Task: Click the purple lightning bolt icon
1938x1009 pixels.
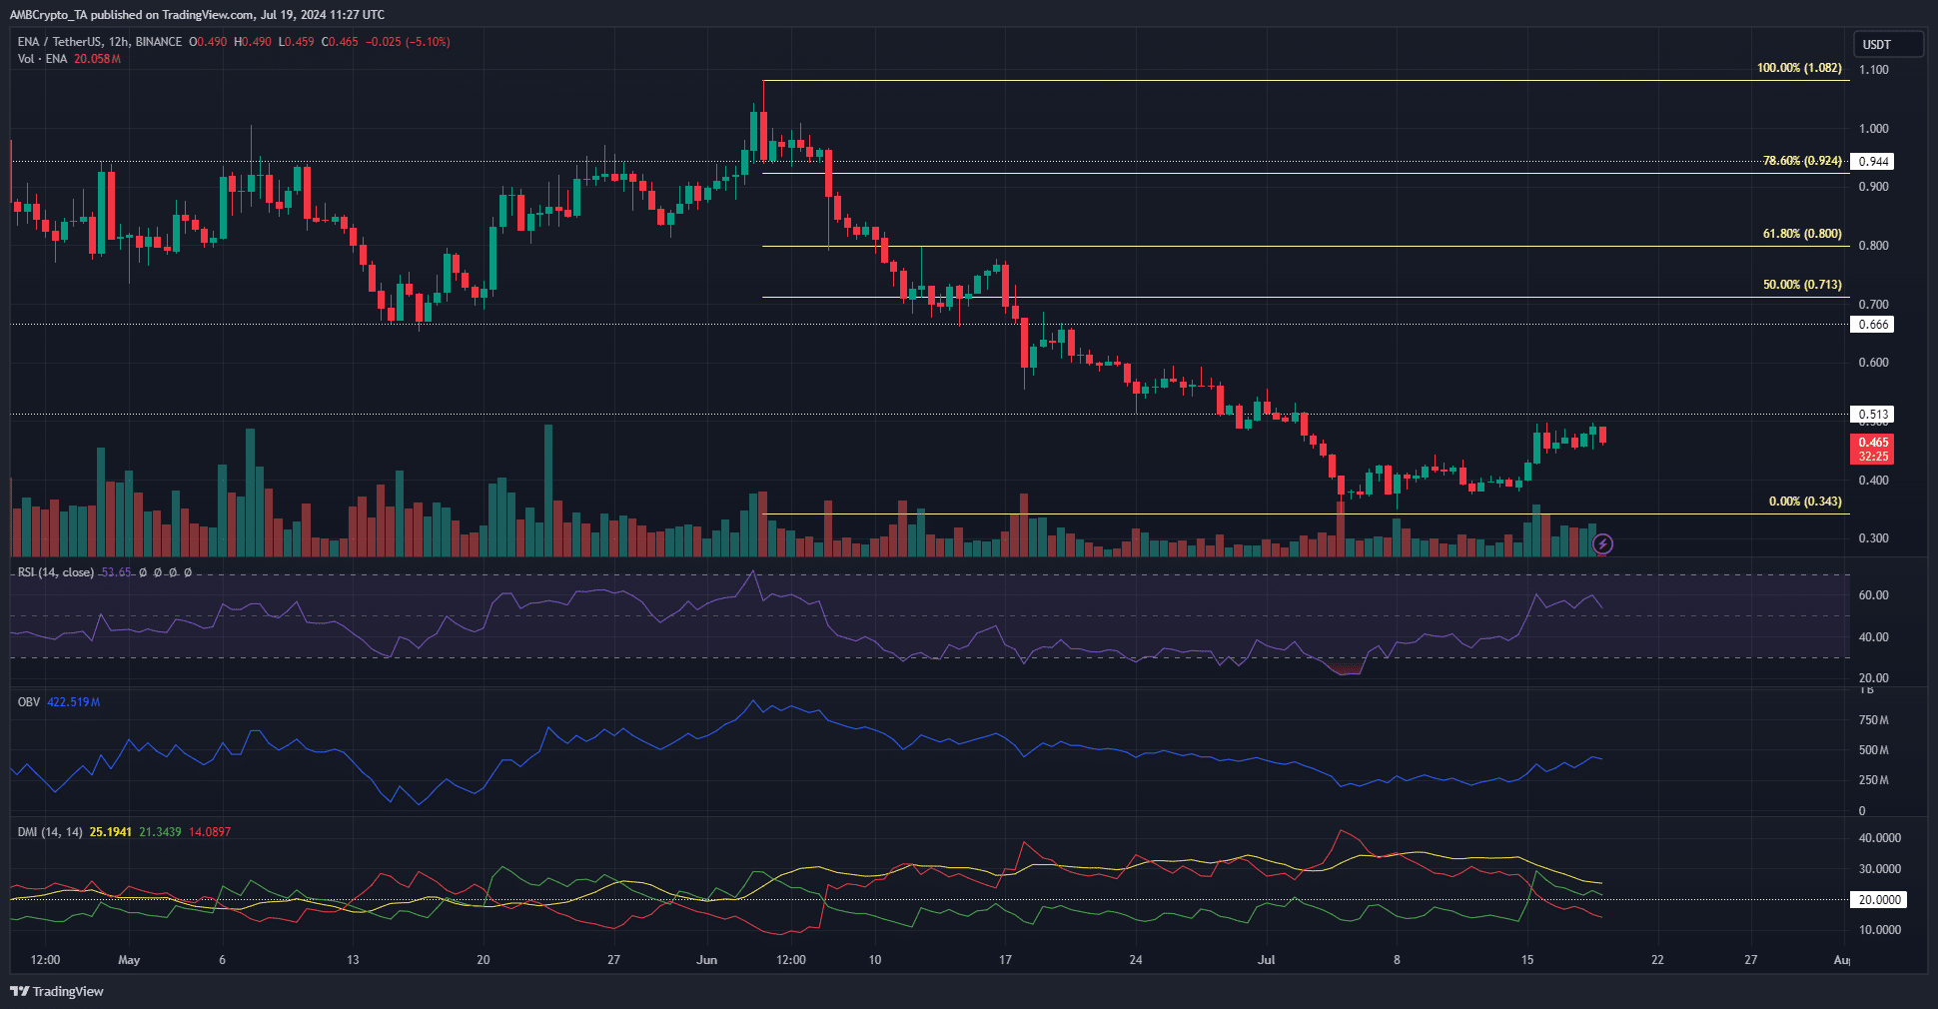Action: (x=1602, y=543)
